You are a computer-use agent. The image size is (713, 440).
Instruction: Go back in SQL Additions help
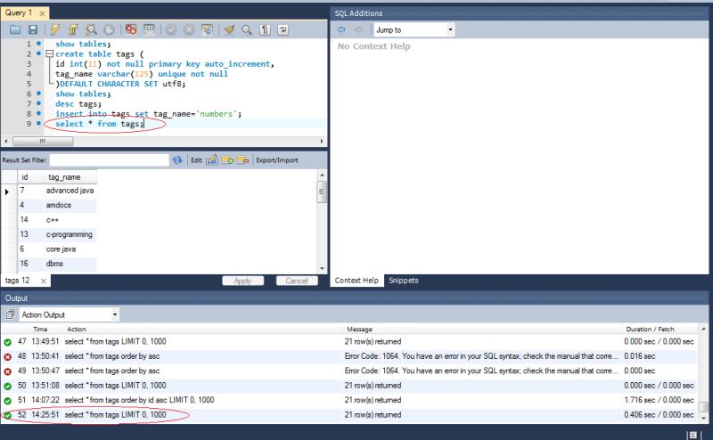coord(341,29)
